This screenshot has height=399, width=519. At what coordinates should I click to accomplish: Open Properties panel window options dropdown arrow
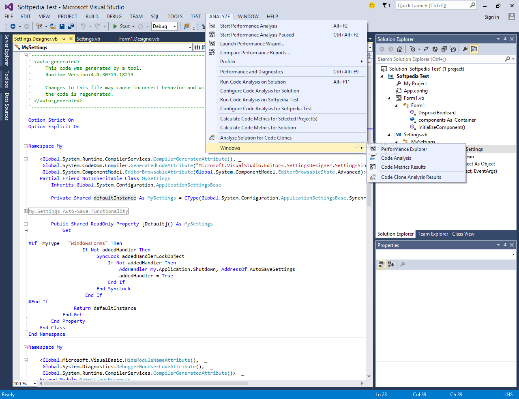click(498, 245)
